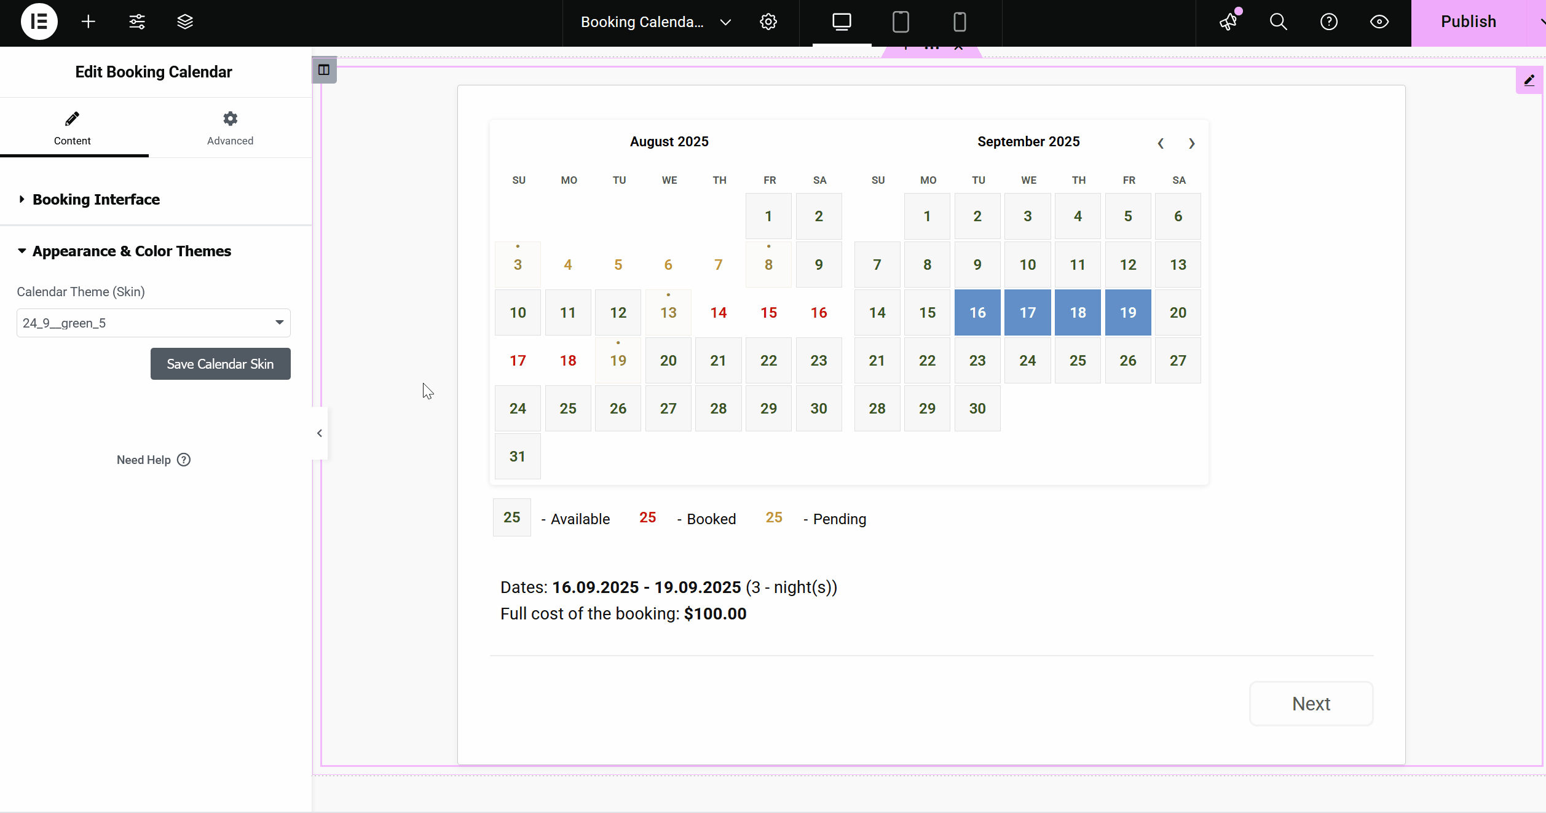Select August 26 in calendar
This screenshot has width=1546, height=813.
tap(618, 409)
